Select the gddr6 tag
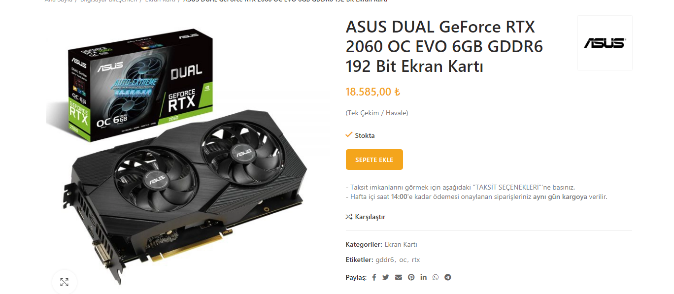The image size is (674, 294). point(385,260)
